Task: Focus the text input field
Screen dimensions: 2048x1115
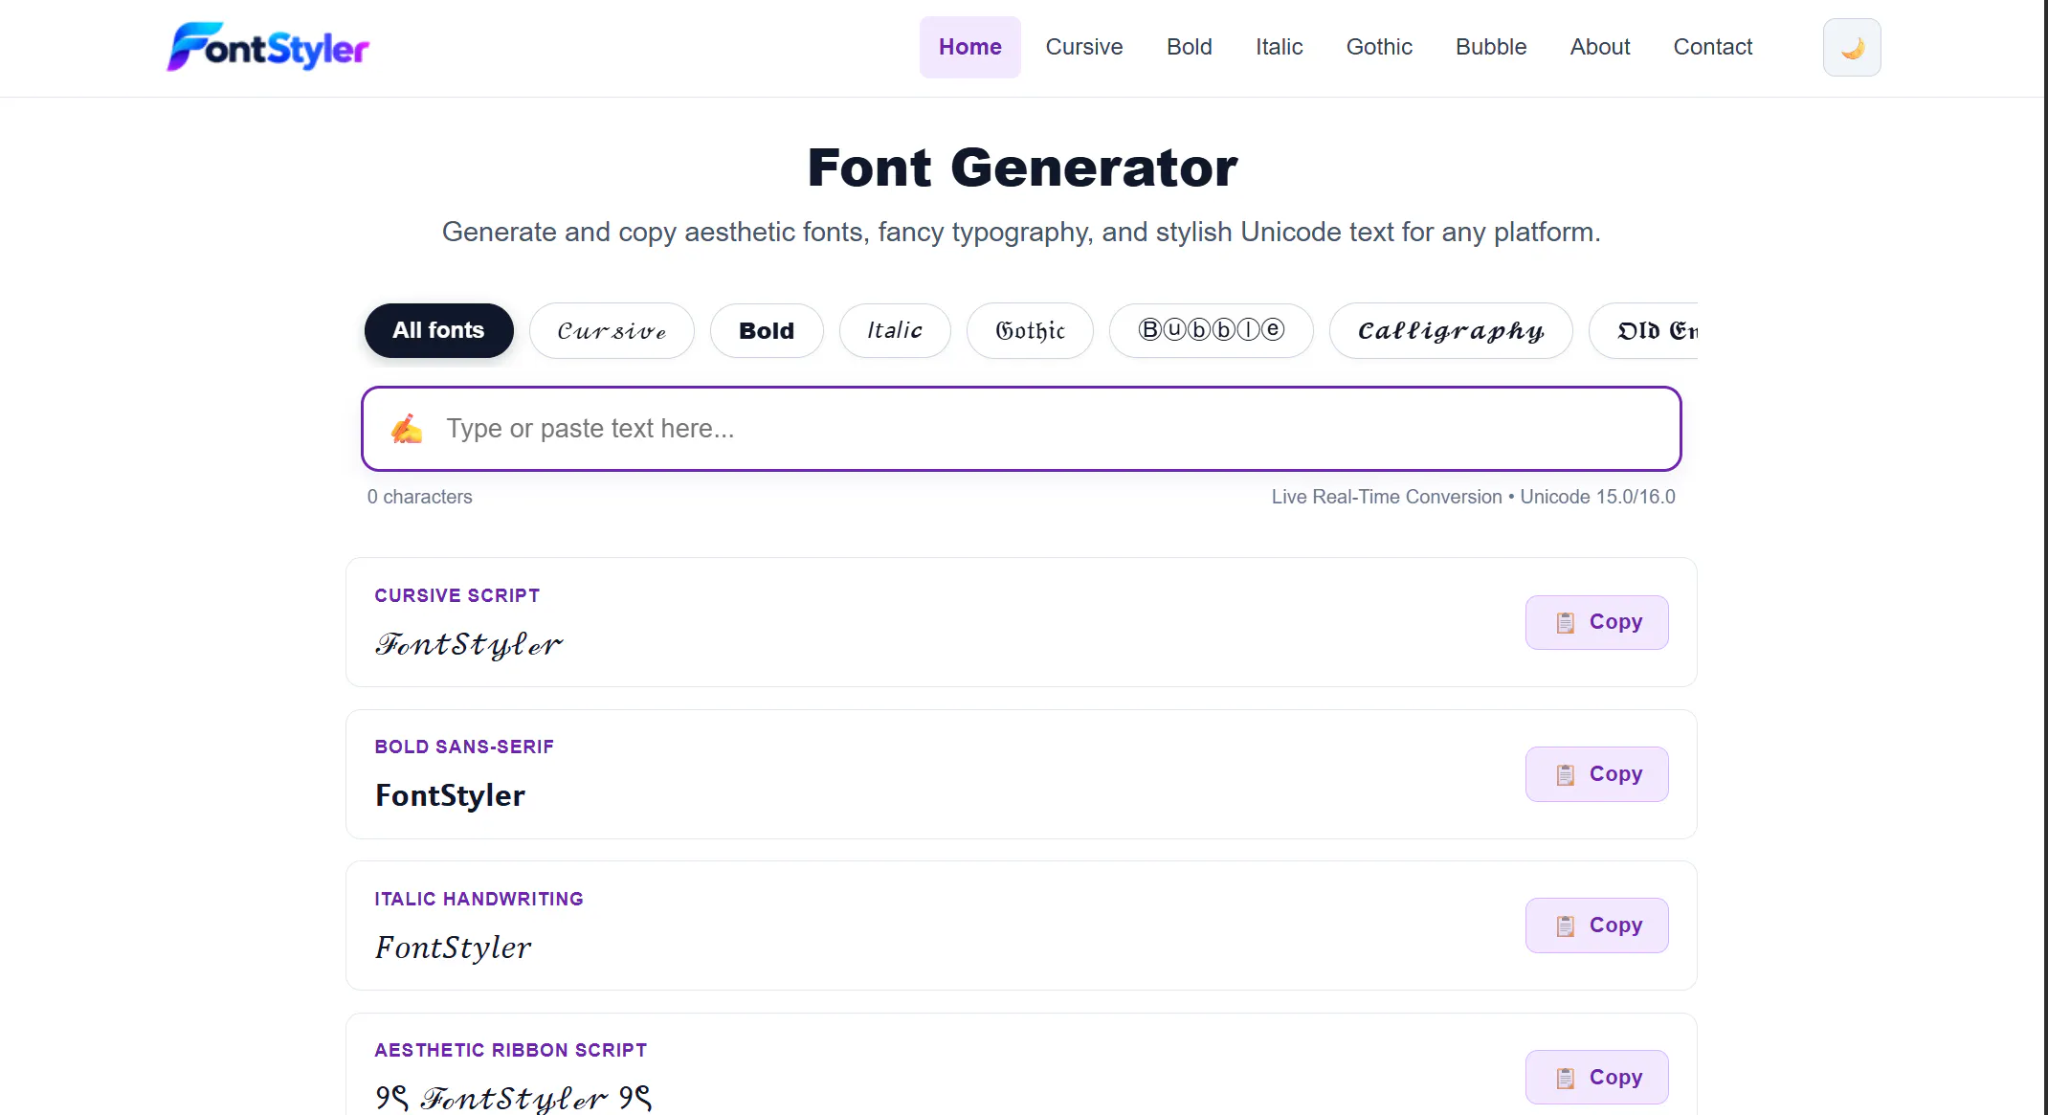Action: 1021,429
